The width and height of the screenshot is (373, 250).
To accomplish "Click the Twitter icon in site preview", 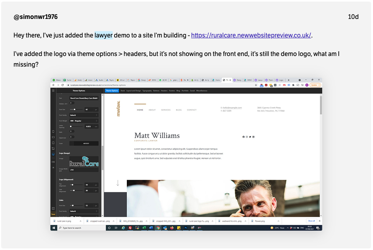I will [250, 137].
